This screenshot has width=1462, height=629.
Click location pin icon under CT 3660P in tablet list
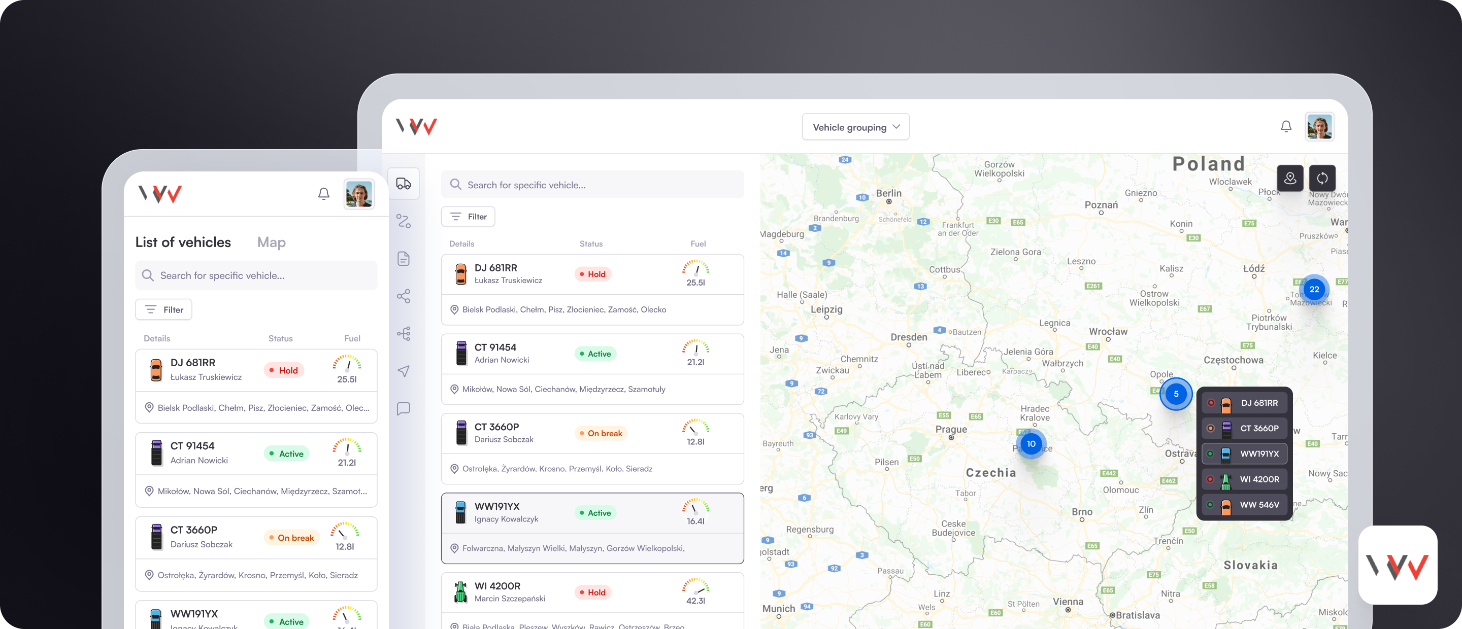click(x=454, y=469)
